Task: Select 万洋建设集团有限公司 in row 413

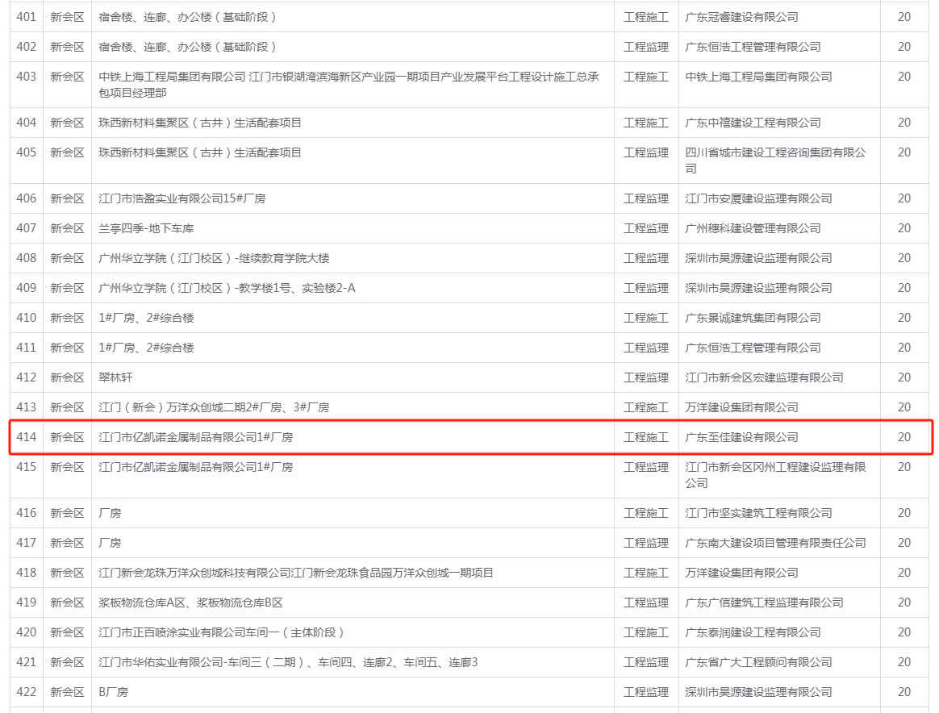Action: click(x=741, y=407)
